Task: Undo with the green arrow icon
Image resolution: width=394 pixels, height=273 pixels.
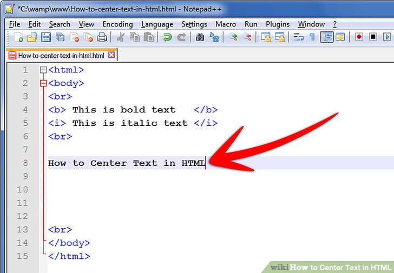Action: click(x=167, y=37)
